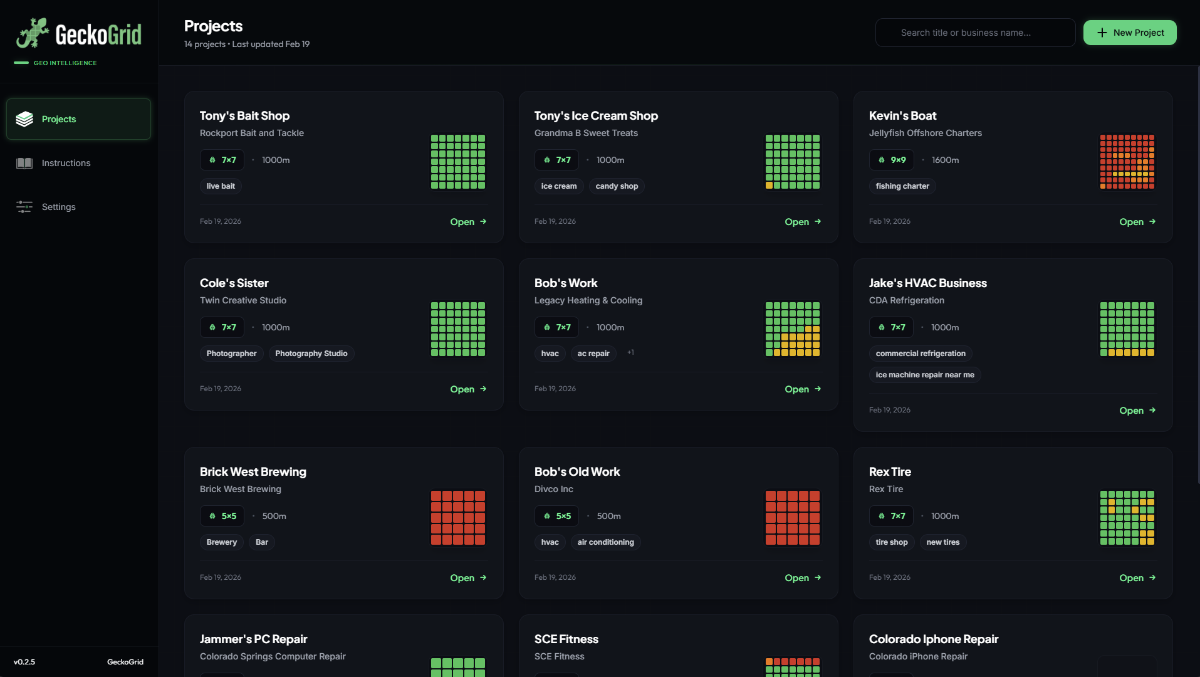
Task: Click the red heatmap thumbnail on Brick West Brewing
Action: tap(458, 518)
